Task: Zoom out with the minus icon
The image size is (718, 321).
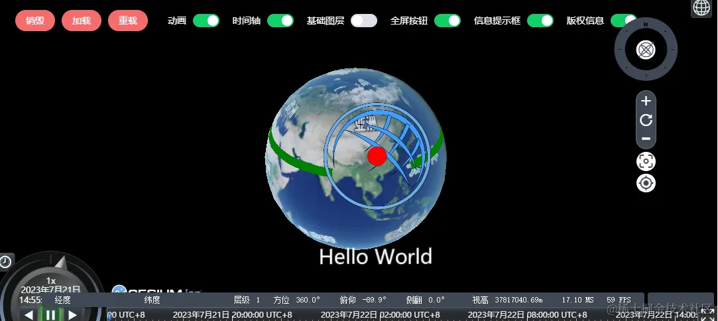Action: click(646, 139)
